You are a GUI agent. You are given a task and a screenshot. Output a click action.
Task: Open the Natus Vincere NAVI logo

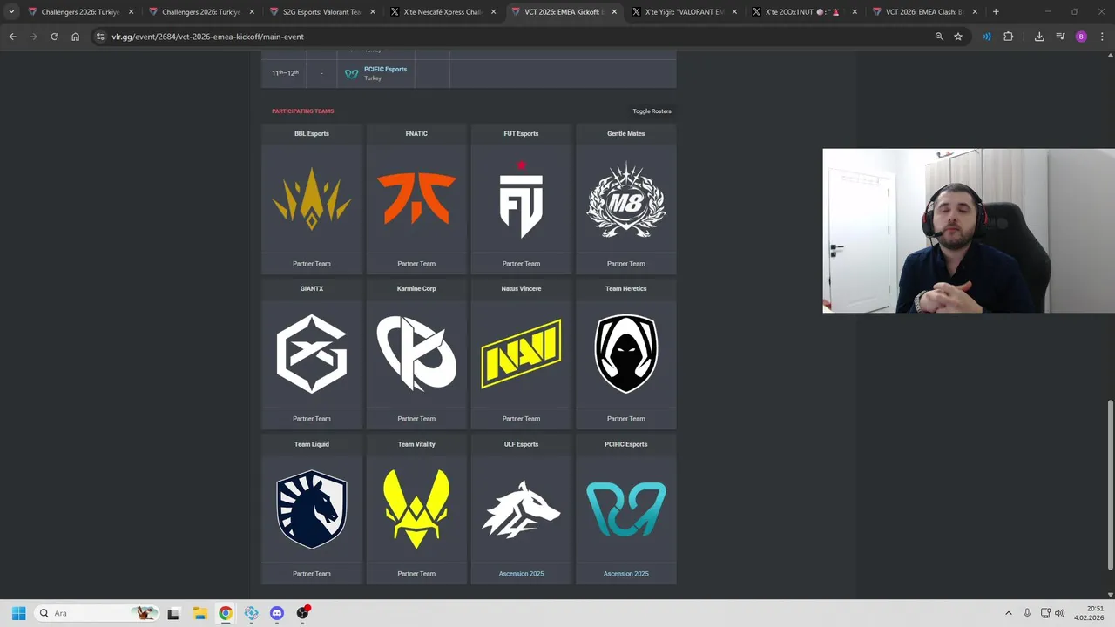coord(521,354)
